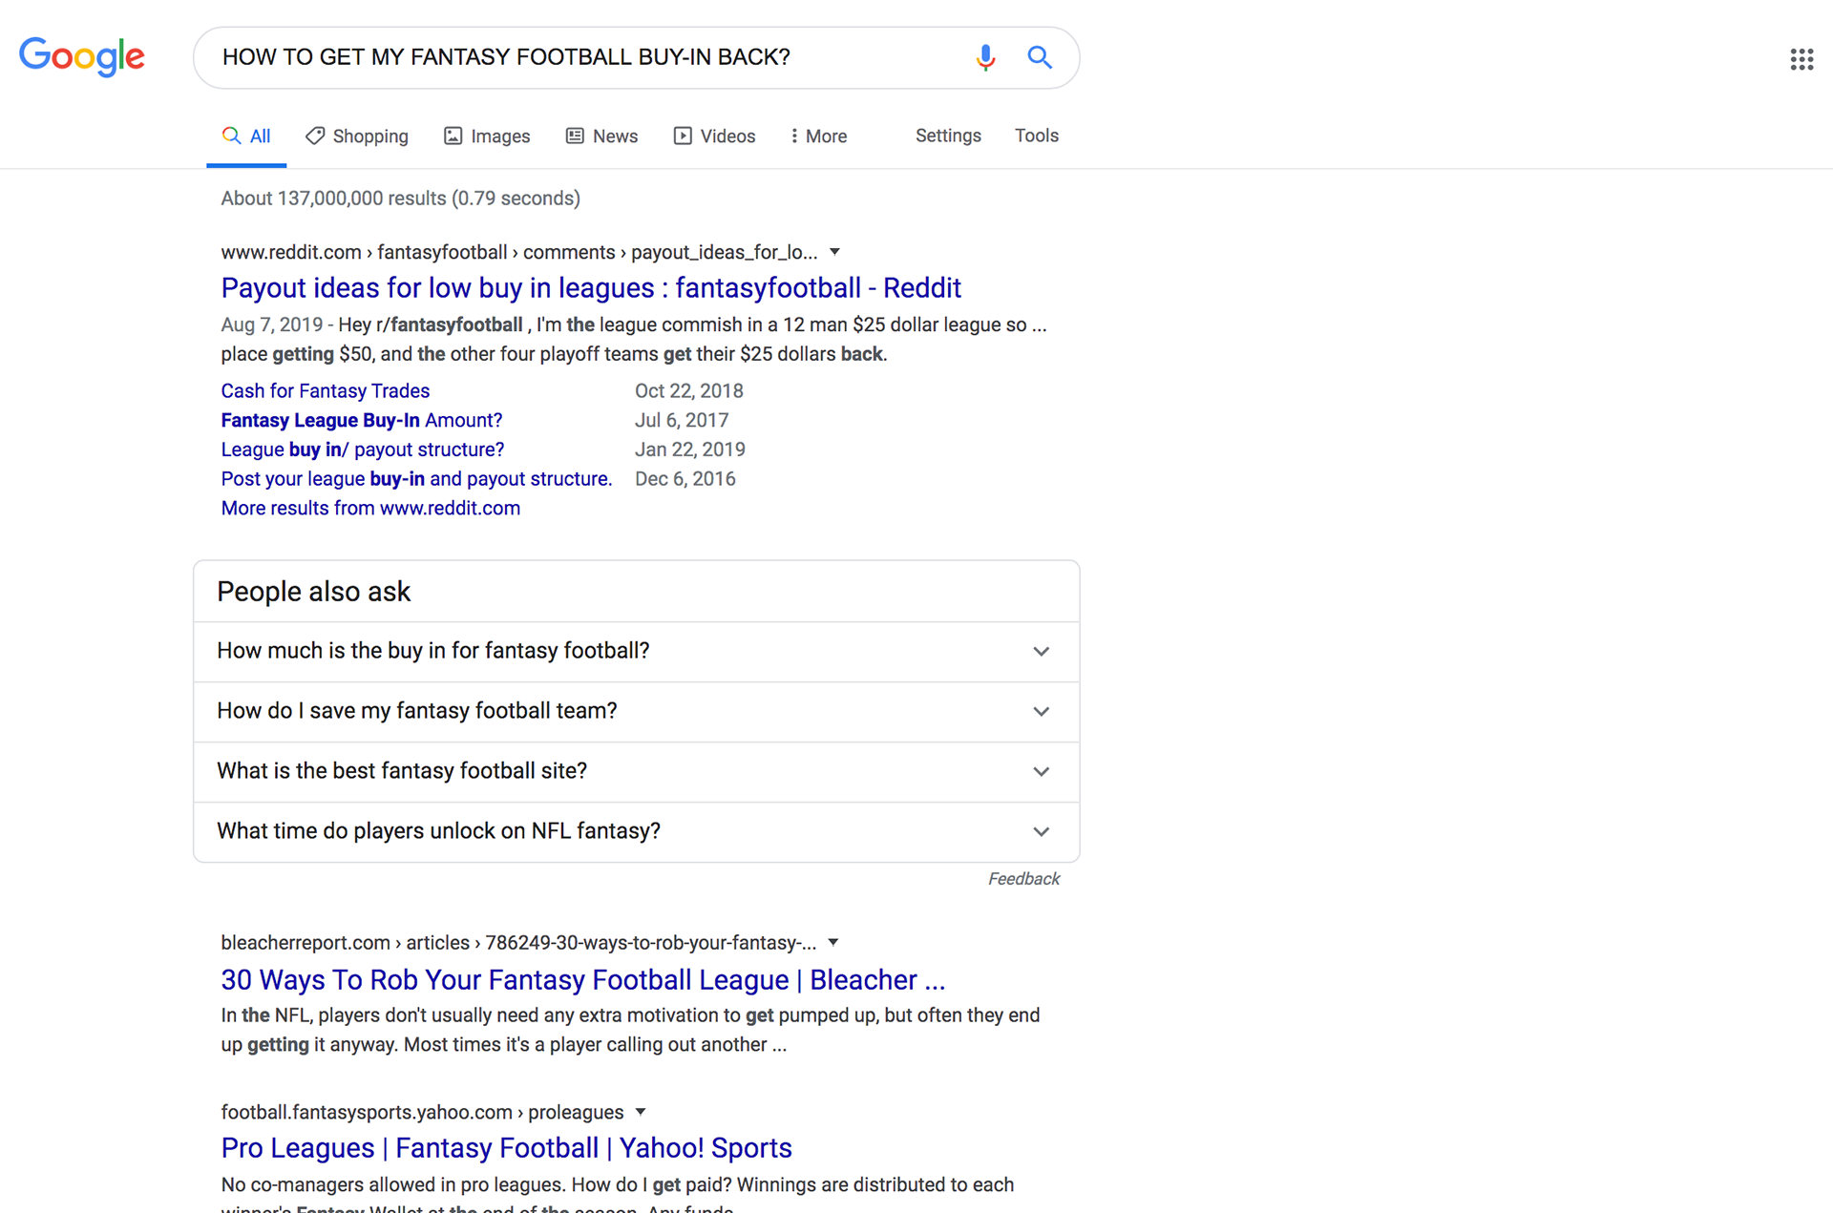Expand What time do players unlock question

(x=637, y=832)
